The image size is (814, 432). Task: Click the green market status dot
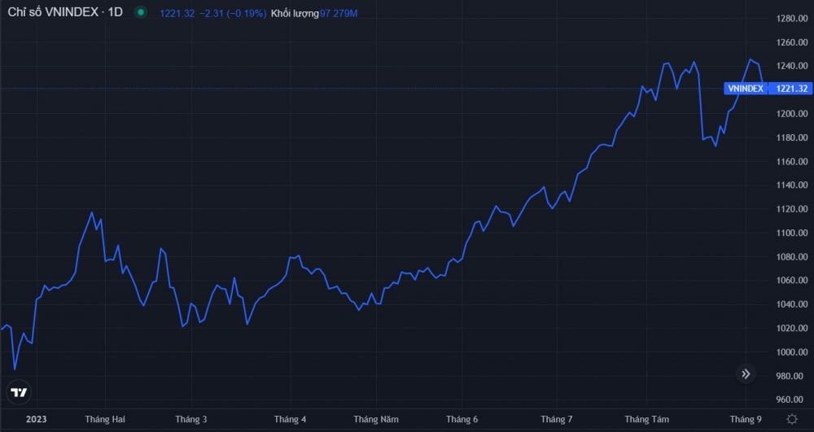tap(141, 13)
